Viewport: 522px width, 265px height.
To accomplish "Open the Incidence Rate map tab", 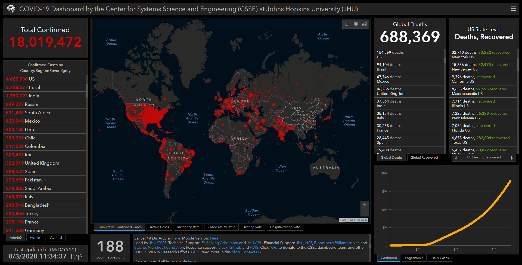I will click(x=188, y=227).
